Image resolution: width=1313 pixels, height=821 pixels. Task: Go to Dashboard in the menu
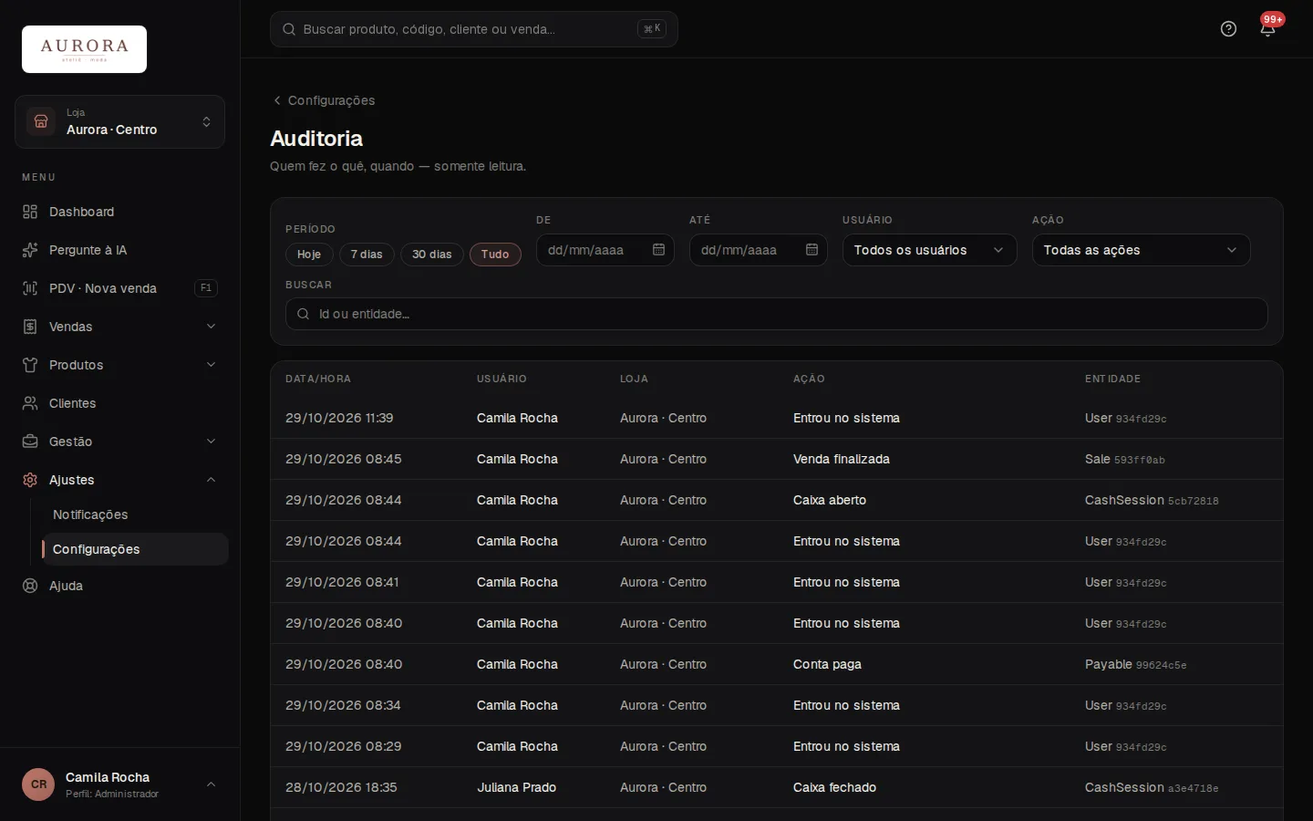pos(119,212)
